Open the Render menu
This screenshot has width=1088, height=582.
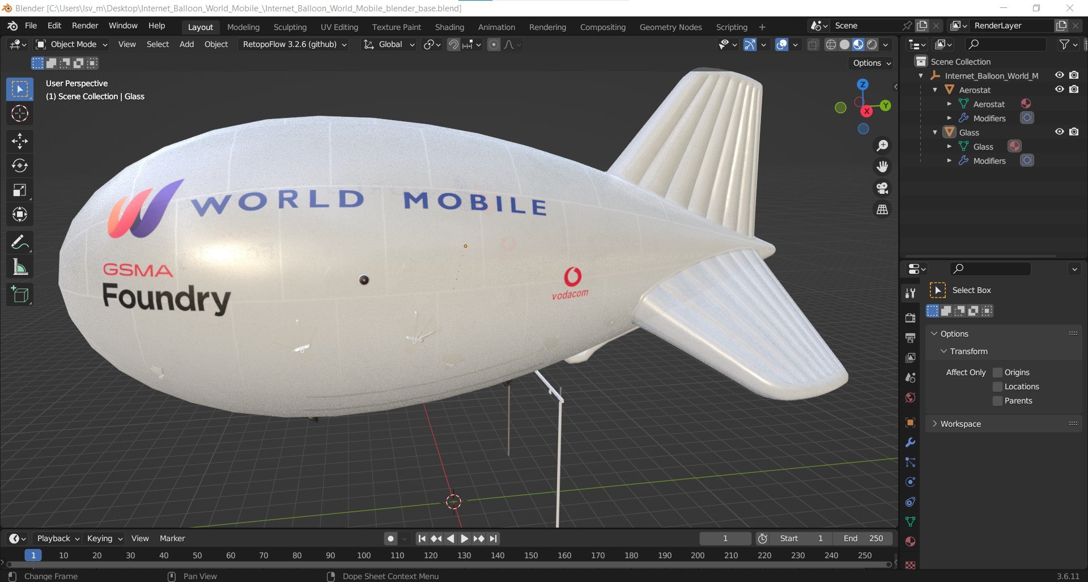point(85,26)
